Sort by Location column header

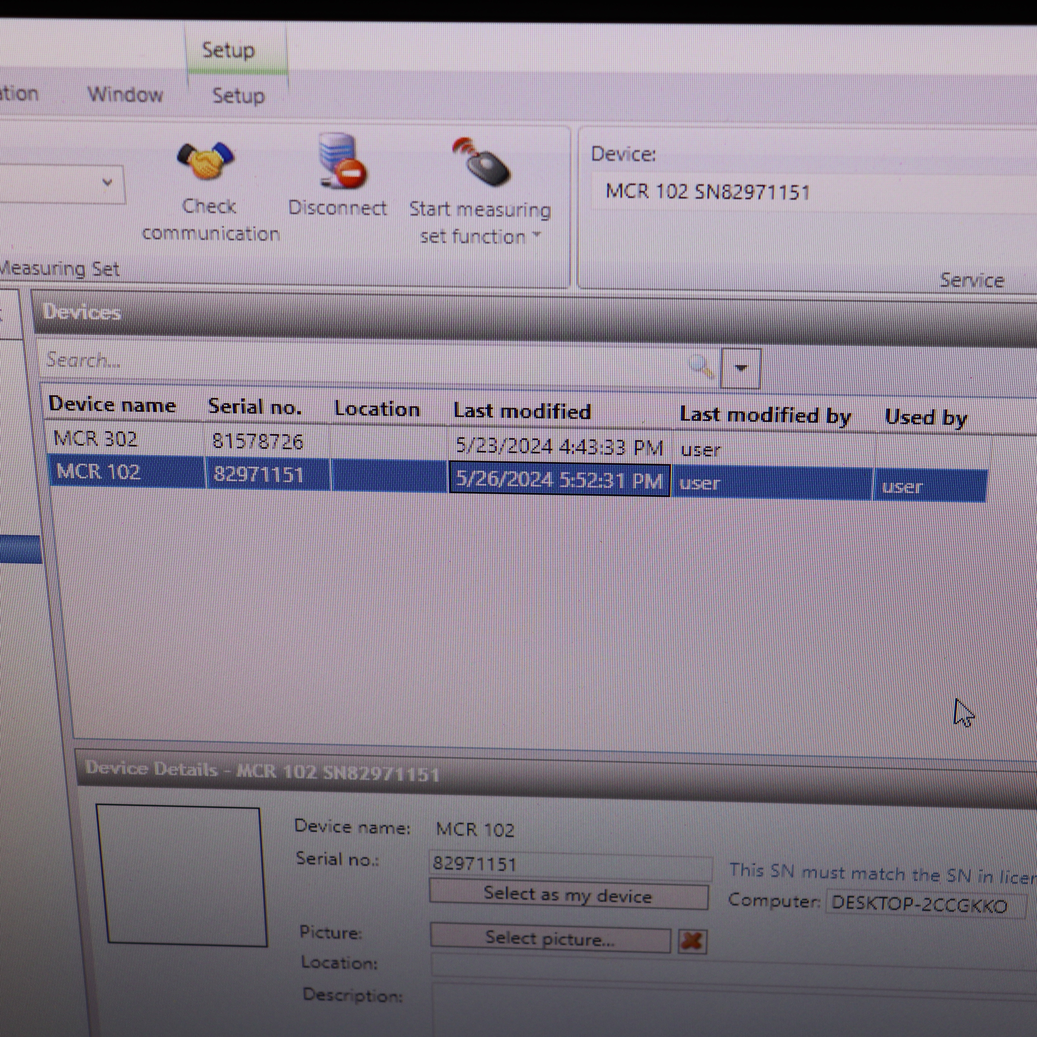point(377,410)
